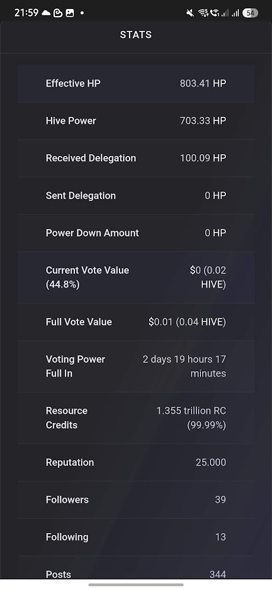Tap the Full Vote Value row
272x590 pixels.
pos(136,322)
